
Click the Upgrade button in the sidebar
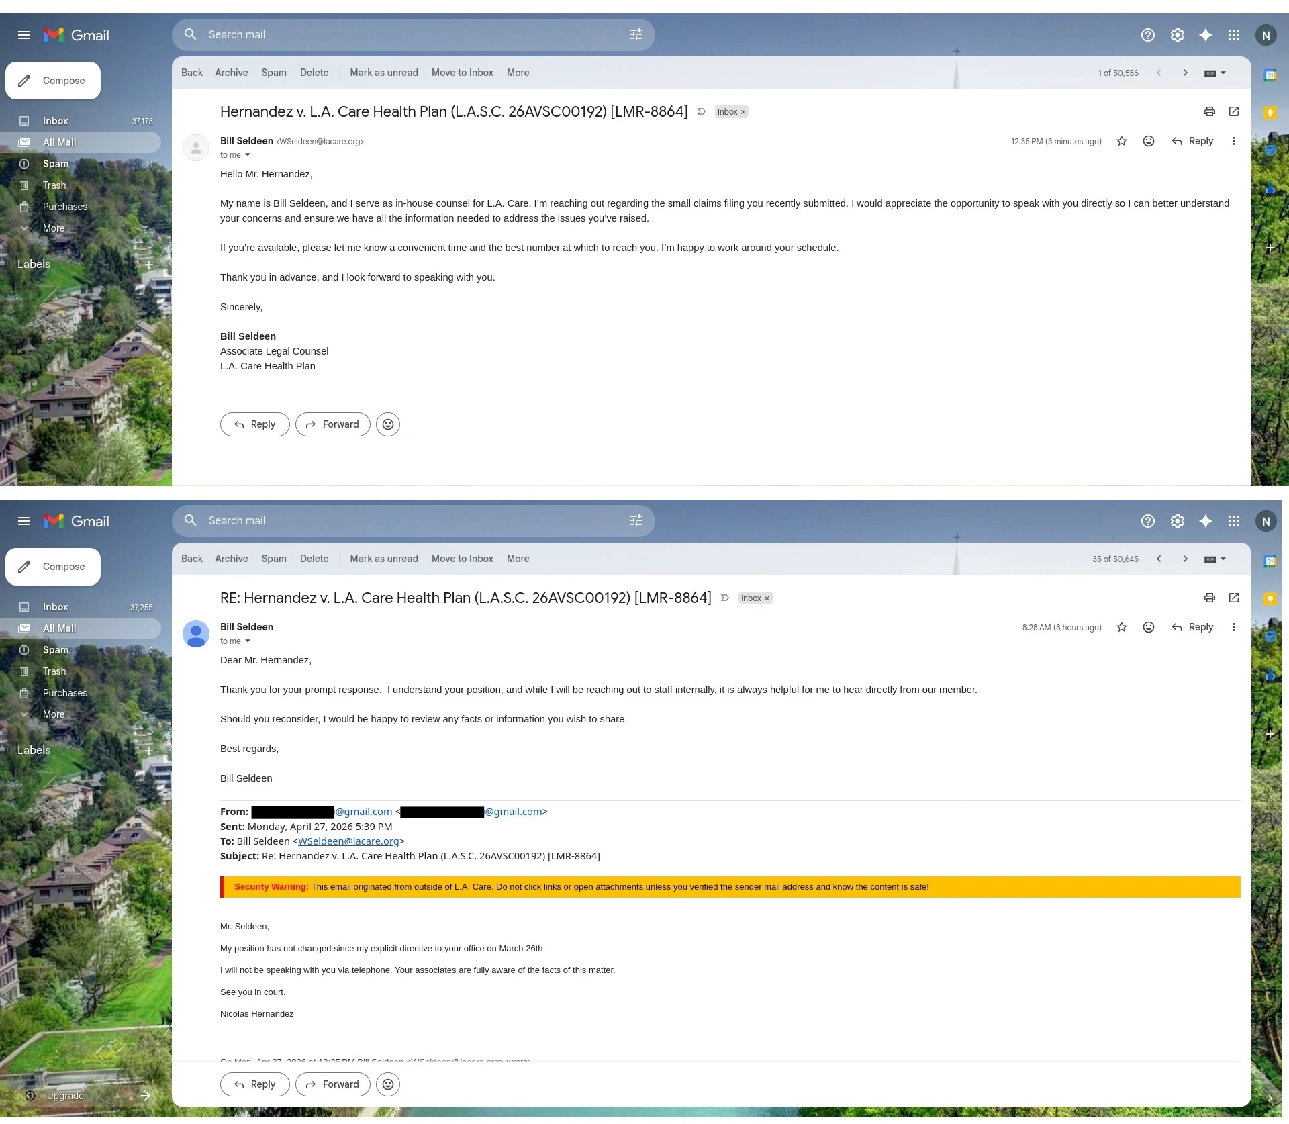pos(65,1096)
